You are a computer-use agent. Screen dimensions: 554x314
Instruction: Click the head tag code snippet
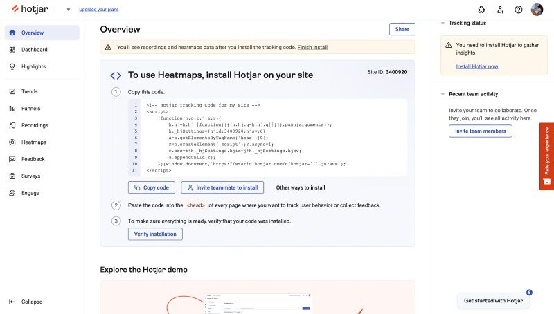[x=196, y=205]
